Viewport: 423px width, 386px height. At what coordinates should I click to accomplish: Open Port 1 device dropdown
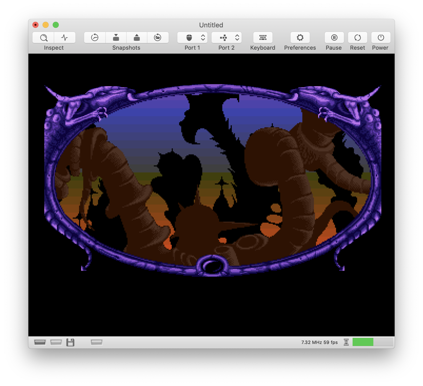[x=192, y=37]
